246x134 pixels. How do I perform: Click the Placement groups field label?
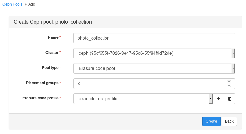[42, 83]
